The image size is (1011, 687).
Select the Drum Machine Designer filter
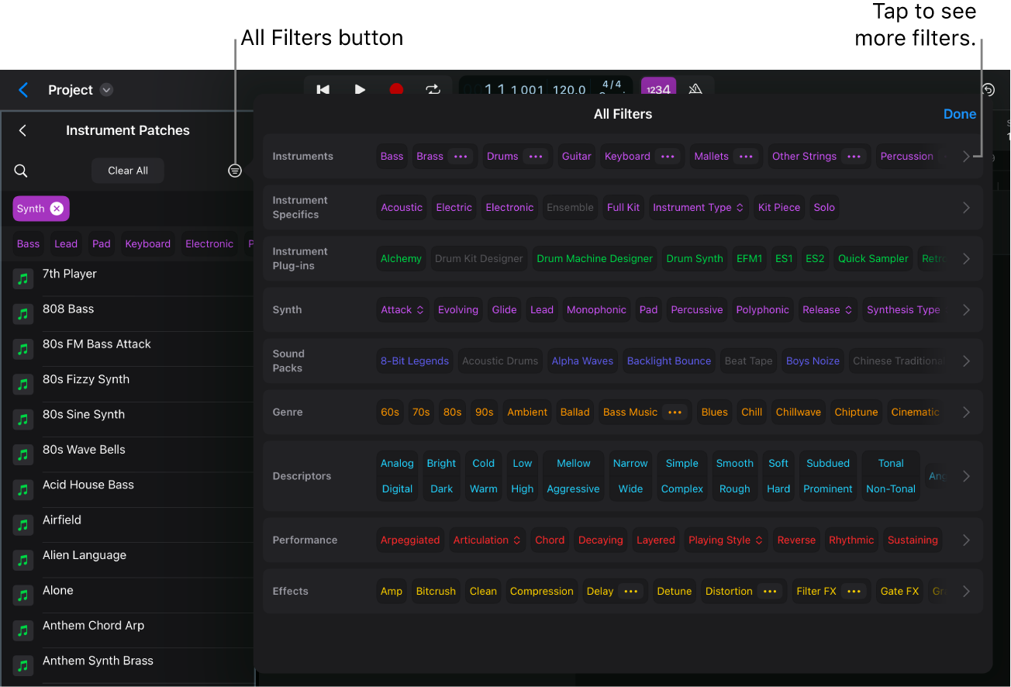click(x=595, y=259)
